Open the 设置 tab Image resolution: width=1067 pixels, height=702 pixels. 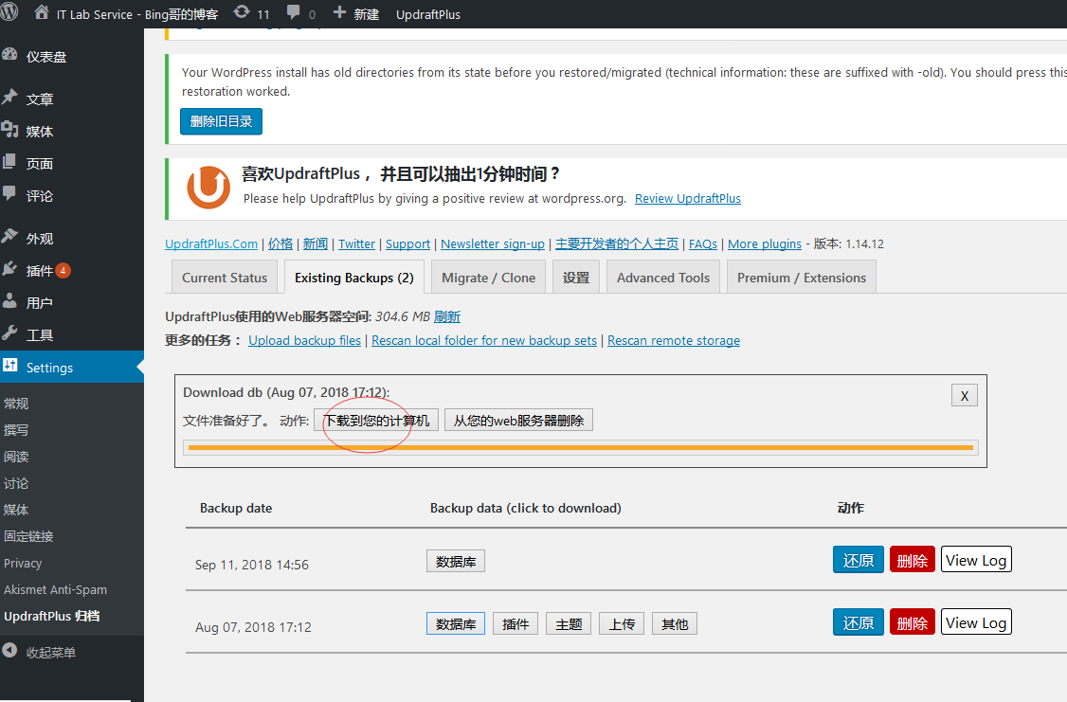tap(576, 278)
